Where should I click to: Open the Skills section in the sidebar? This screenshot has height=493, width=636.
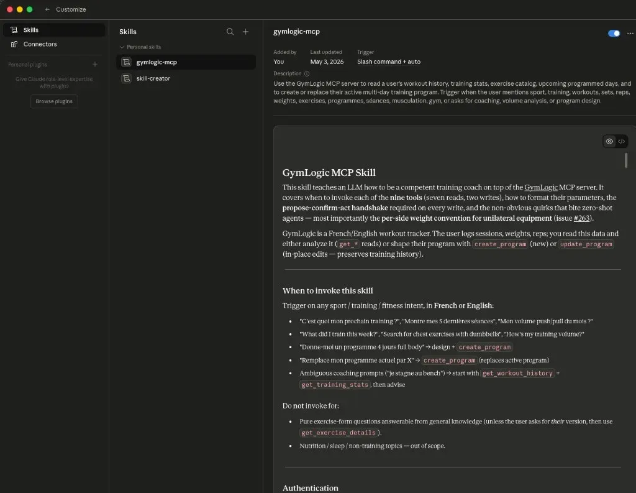(54, 30)
